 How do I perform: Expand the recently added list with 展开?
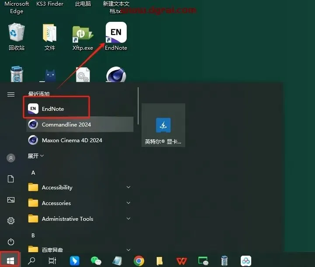(35, 156)
